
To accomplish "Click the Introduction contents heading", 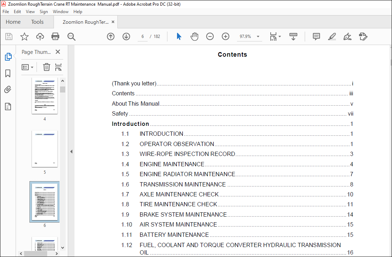I will pyautogui.click(x=232, y=124).
